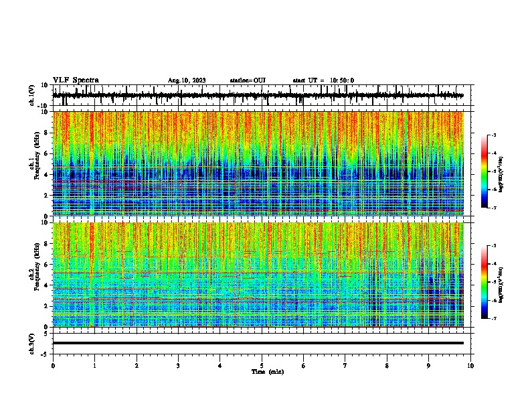Click time axis tick label "7"
Viewport: 530px width, 410px height.
(345, 366)
